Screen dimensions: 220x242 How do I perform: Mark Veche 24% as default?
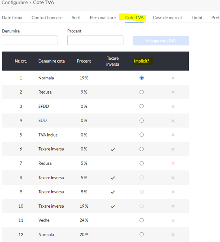(142, 220)
